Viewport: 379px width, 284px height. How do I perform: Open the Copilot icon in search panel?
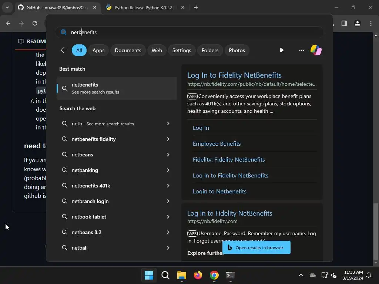tap(316, 50)
